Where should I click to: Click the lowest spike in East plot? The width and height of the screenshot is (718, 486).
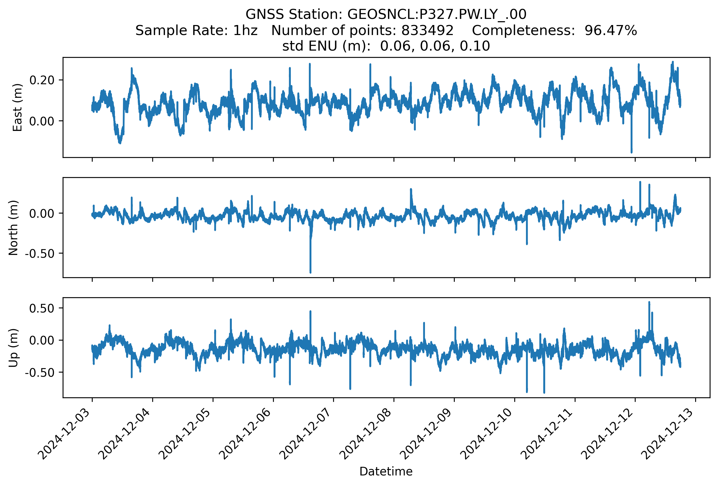tap(631, 151)
